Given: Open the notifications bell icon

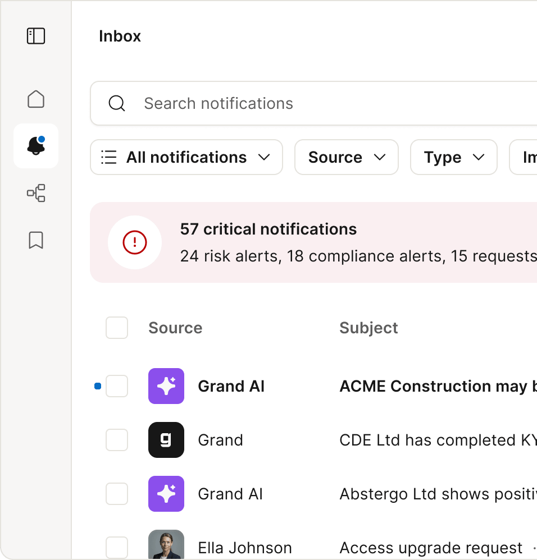Looking at the screenshot, I should tap(36, 146).
